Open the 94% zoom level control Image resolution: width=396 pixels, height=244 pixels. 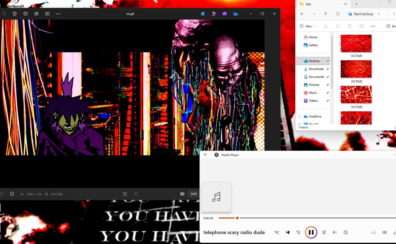[x=194, y=194]
